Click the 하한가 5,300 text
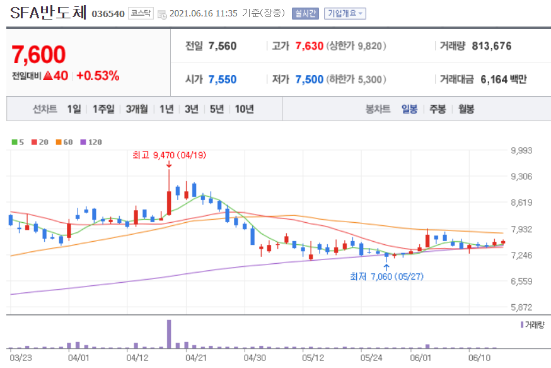This screenshot has height=368, width=551. coord(356,80)
